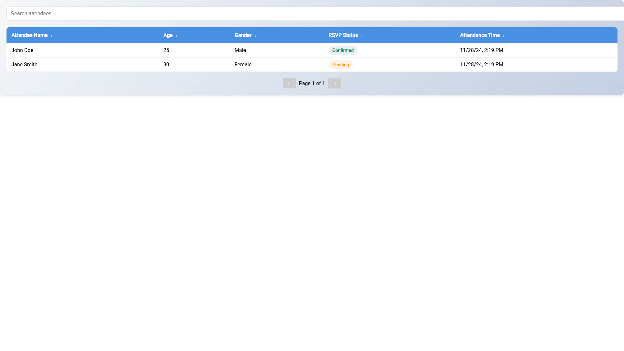Click the sort icon next to Attendance Time

(504, 36)
